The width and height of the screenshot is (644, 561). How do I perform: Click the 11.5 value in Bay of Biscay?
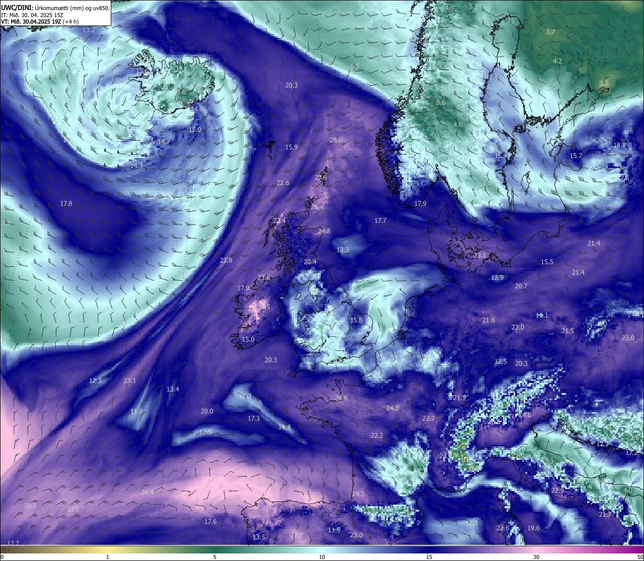(x=205, y=432)
